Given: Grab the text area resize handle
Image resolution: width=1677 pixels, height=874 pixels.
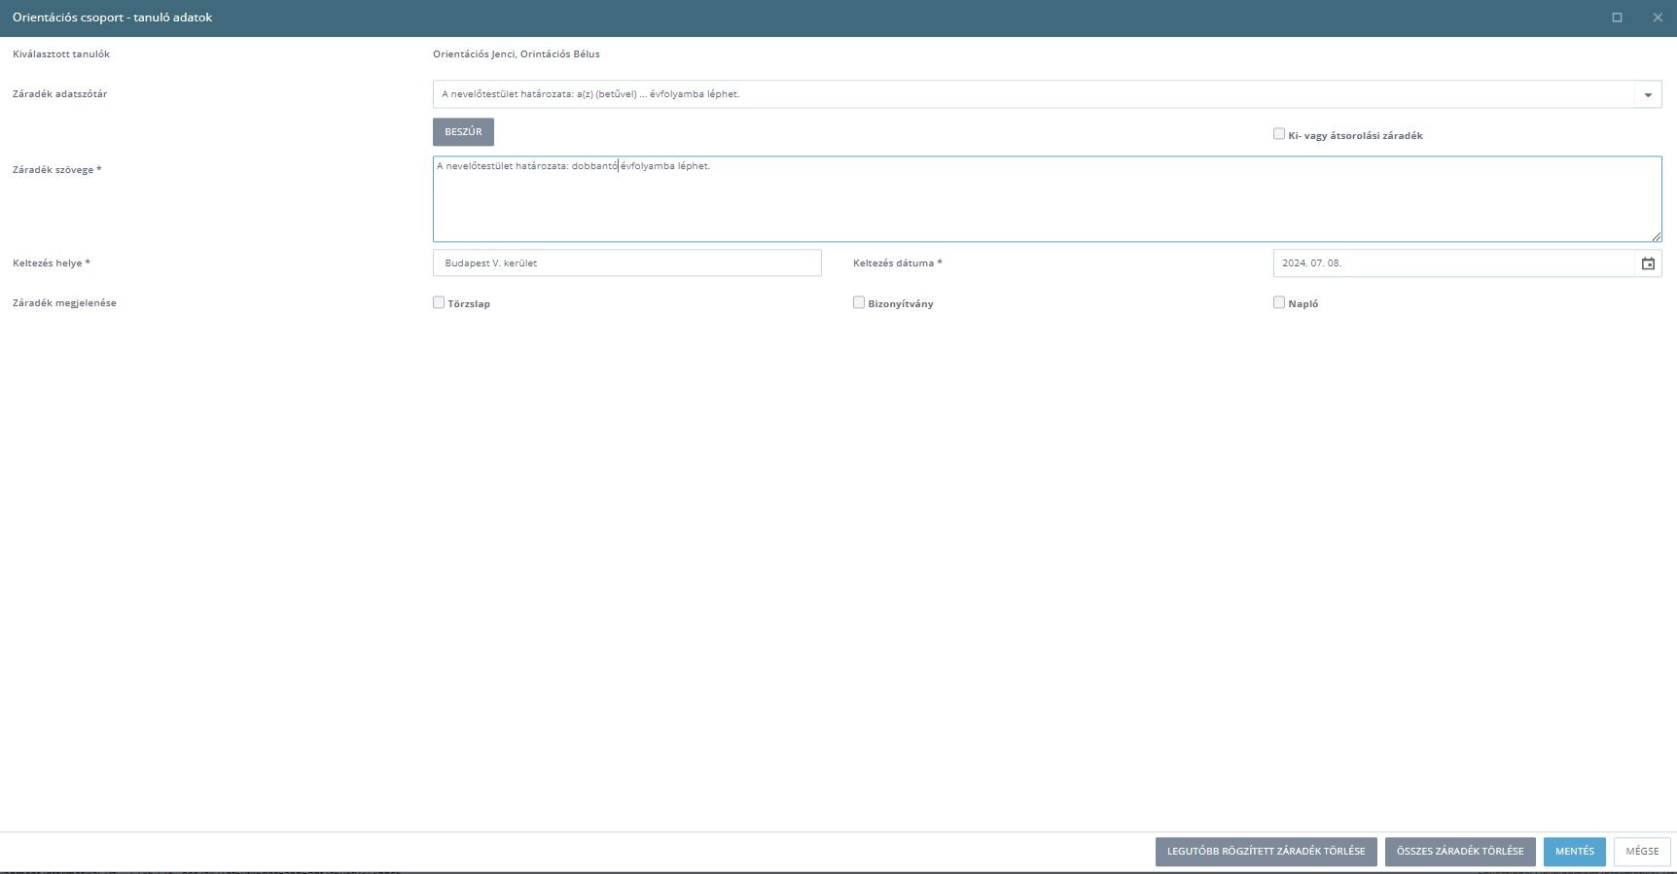Looking at the screenshot, I should [1656, 236].
